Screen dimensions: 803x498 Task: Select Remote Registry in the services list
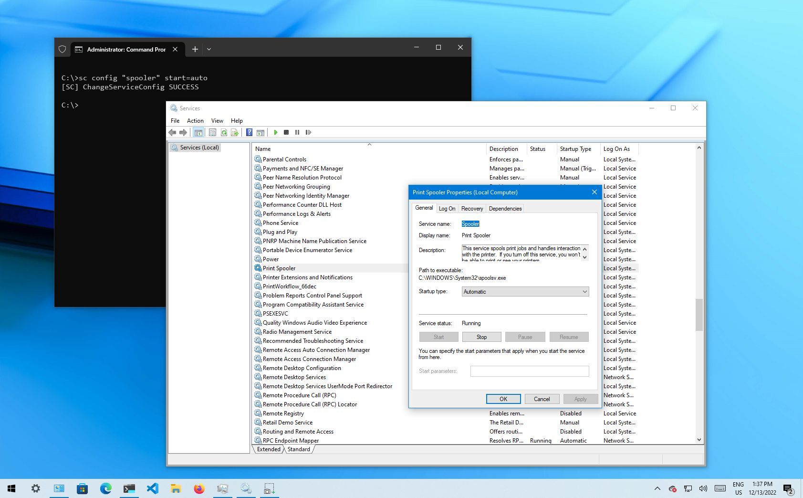click(x=283, y=413)
